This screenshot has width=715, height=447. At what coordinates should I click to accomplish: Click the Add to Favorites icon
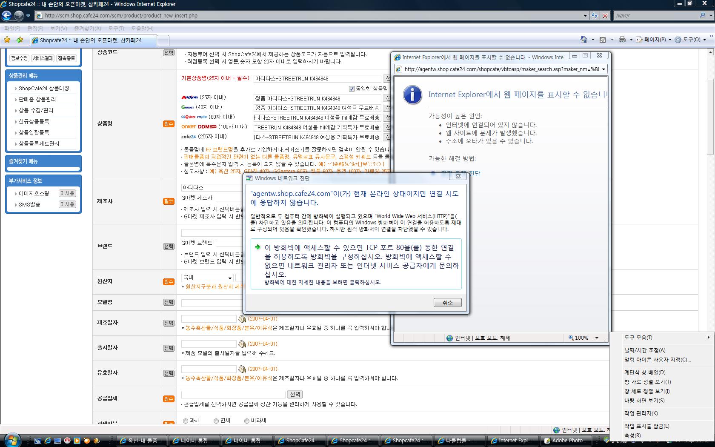point(20,40)
